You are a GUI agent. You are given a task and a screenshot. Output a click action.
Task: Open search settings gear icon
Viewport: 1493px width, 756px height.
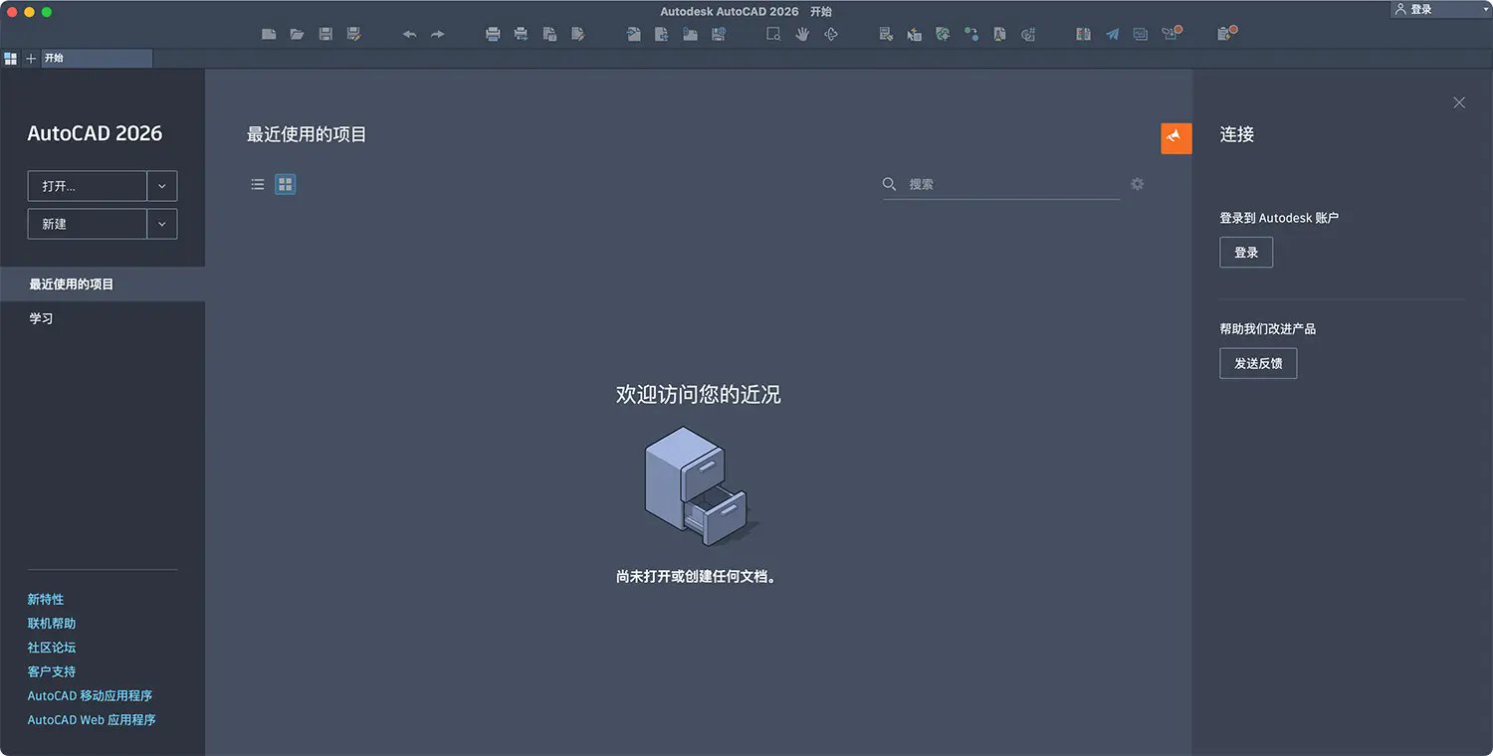point(1137,184)
